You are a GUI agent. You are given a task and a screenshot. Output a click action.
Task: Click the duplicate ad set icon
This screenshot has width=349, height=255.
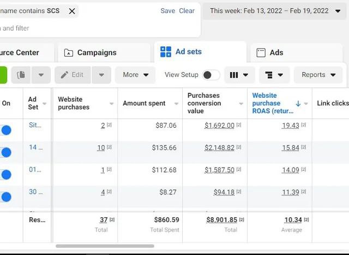pyautogui.click(x=21, y=75)
